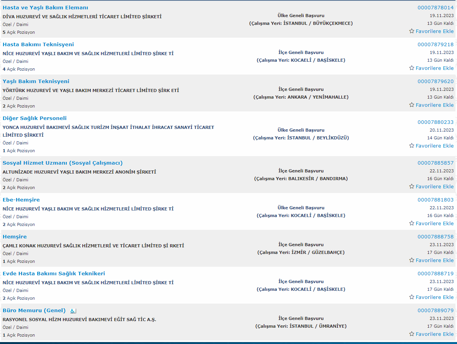
Task: Open the Yaşlı Bakım Teknisyeni job title
Action: point(36,81)
